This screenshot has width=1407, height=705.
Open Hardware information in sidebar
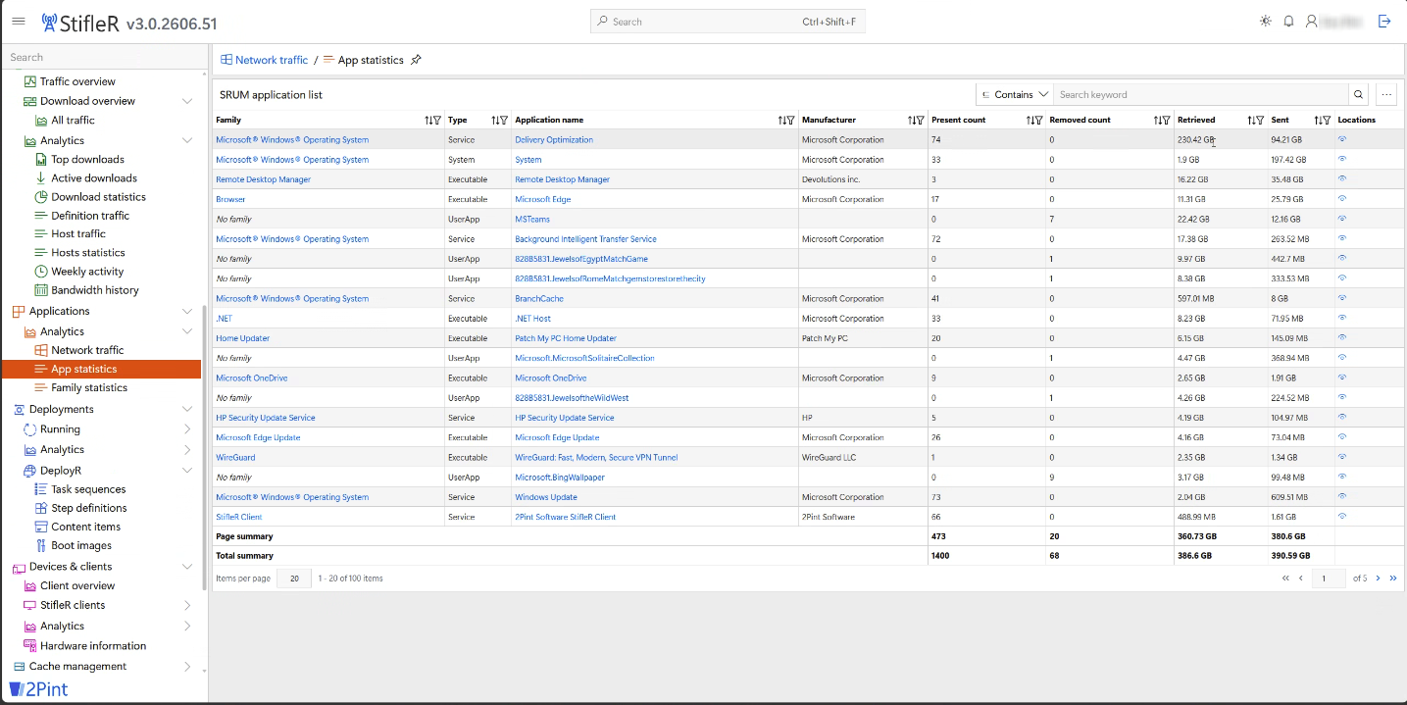coord(93,646)
